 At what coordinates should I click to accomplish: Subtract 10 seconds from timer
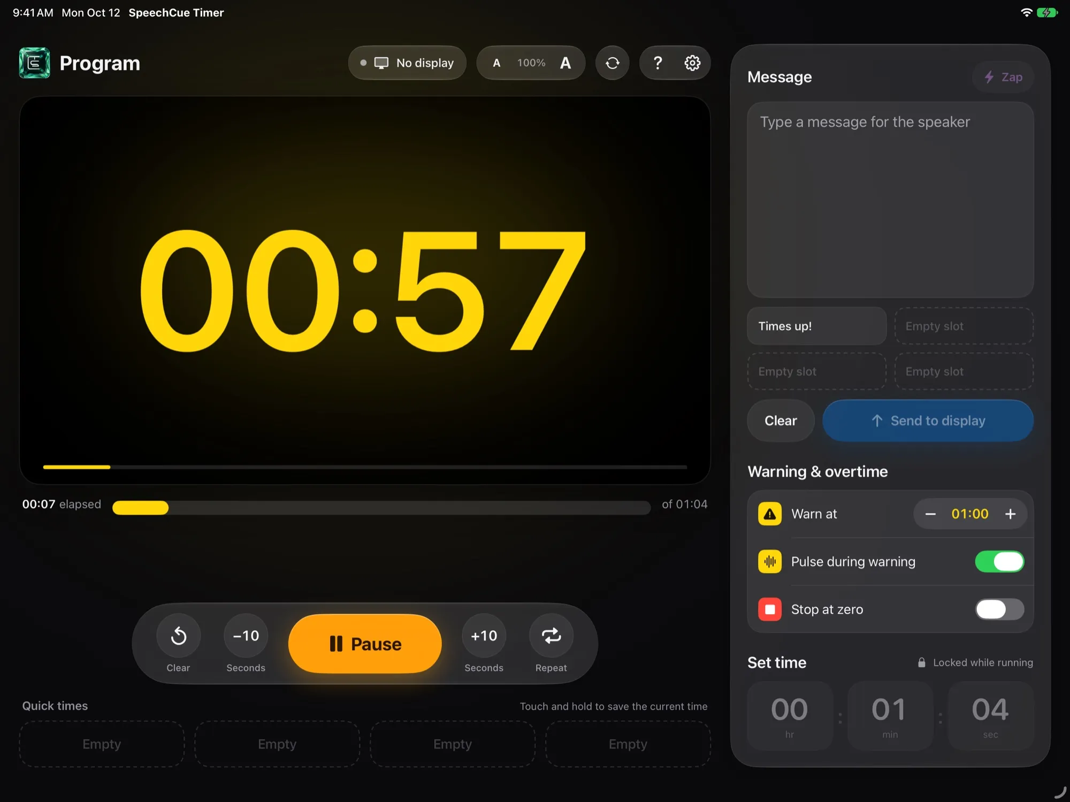pyautogui.click(x=246, y=636)
